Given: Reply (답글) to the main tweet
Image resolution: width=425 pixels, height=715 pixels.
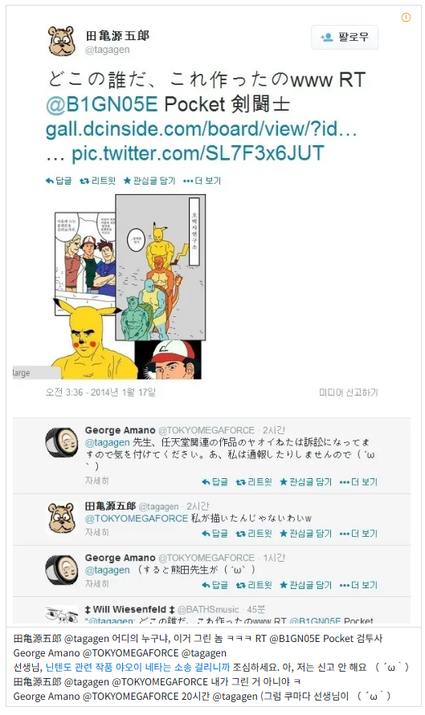Looking at the screenshot, I should pos(59,181).
